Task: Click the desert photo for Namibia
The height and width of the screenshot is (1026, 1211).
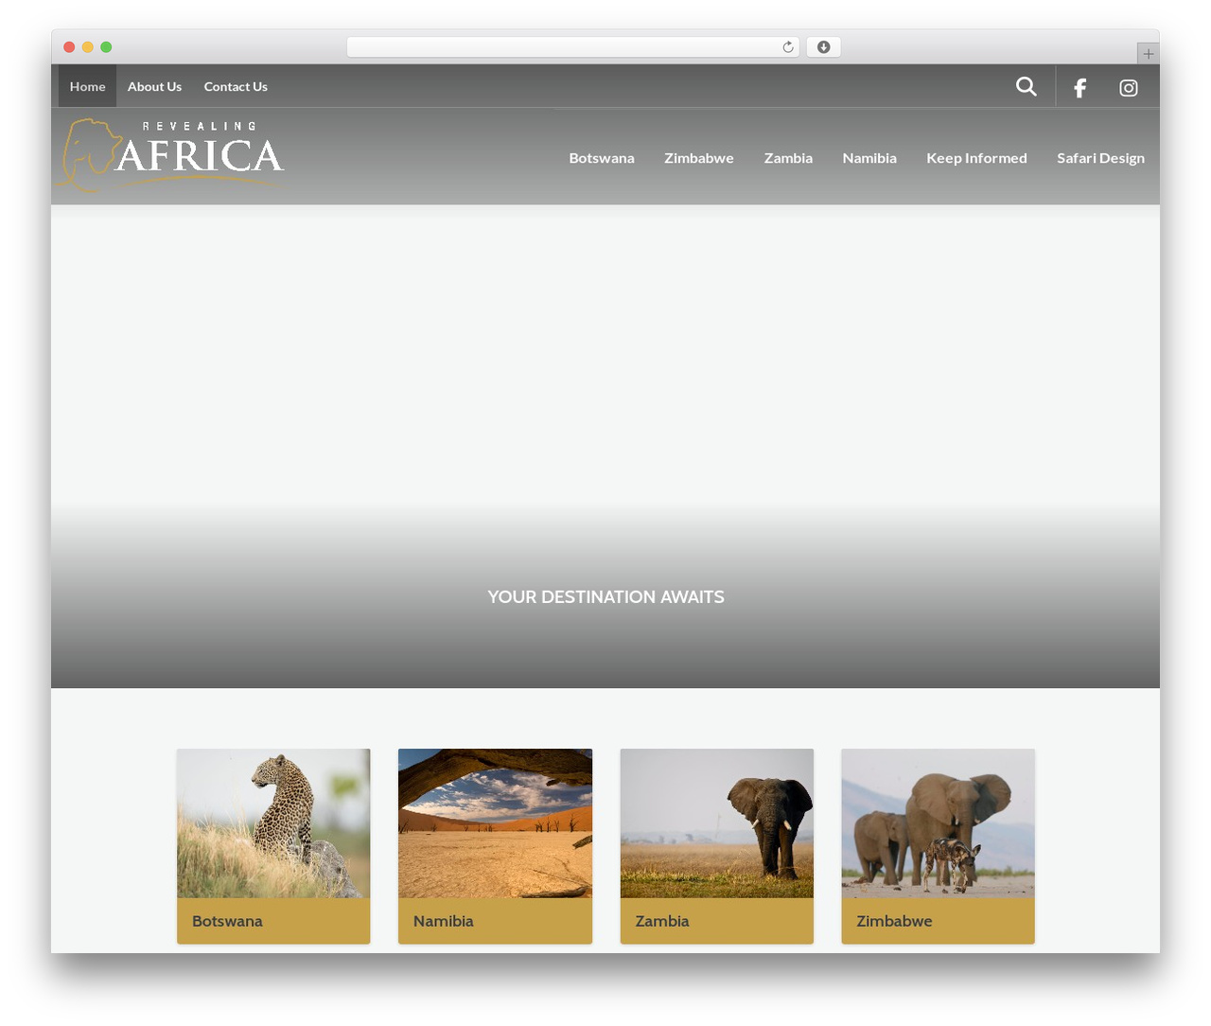Action: 495,823
